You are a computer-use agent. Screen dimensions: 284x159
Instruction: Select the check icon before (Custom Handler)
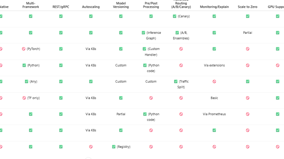pos(144,49)
